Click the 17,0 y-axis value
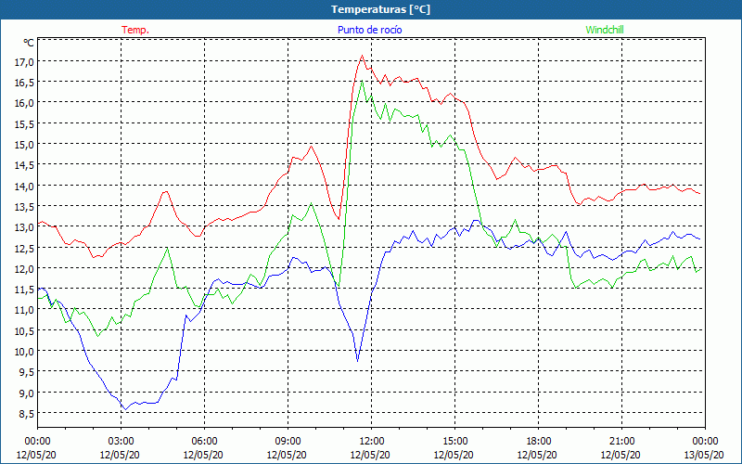This screenshot has height=464, width=742. 25,61
